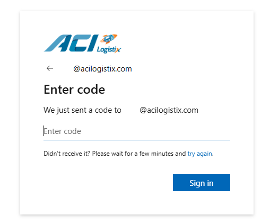This screenshot has width=270, height=224.
Task: Go back using the left arrow icon
Action: (50, 68)
